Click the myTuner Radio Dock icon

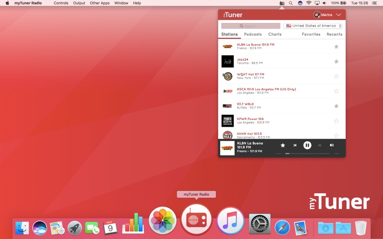click(x=196, y=219)
